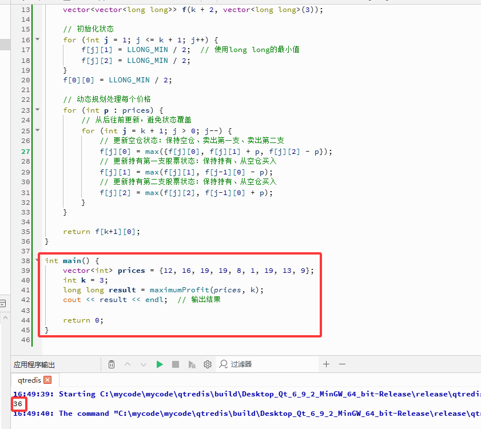481x429 pixels.
Task: Click the left sidebar chevron pointing up
Action: point(5,318)
